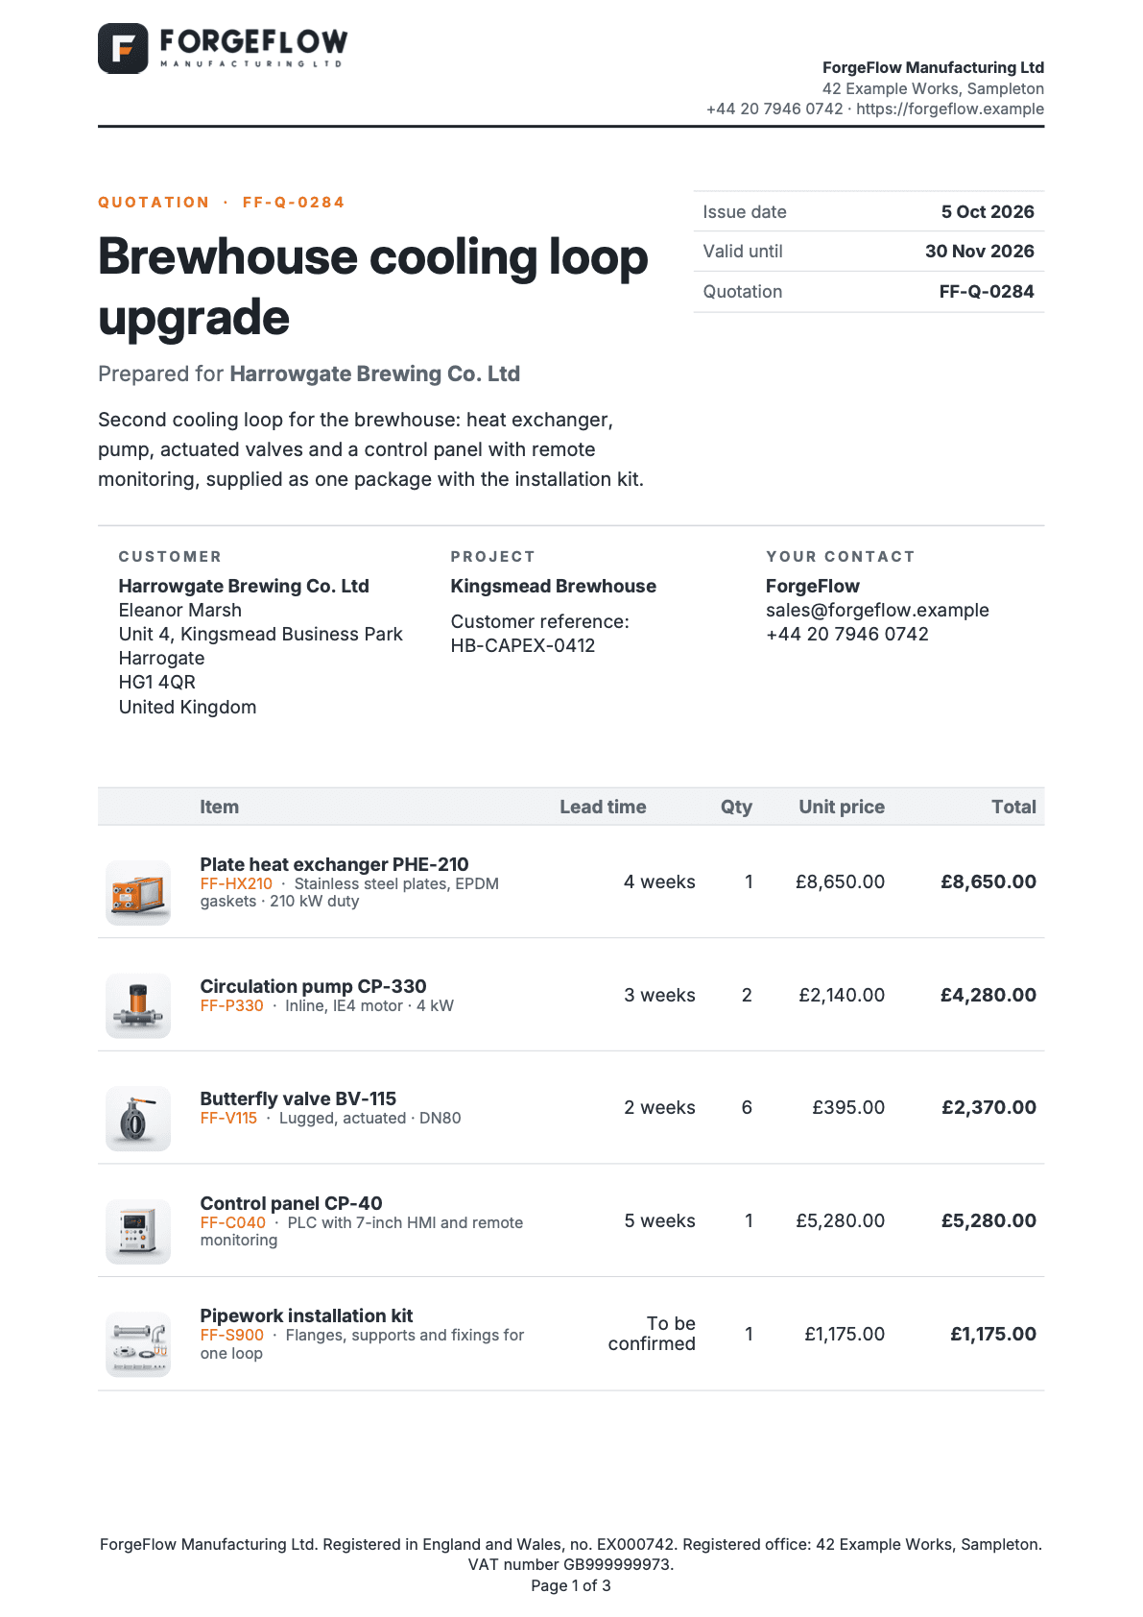The height and width of the screenshot is (1617, 1143).
Task: Click the FF-HX210 product code
Action: (x=236, y=883)
